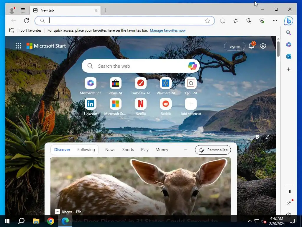Toggle sidebar visibility button
Screen dimensions: 302x227
pos(288,192)
